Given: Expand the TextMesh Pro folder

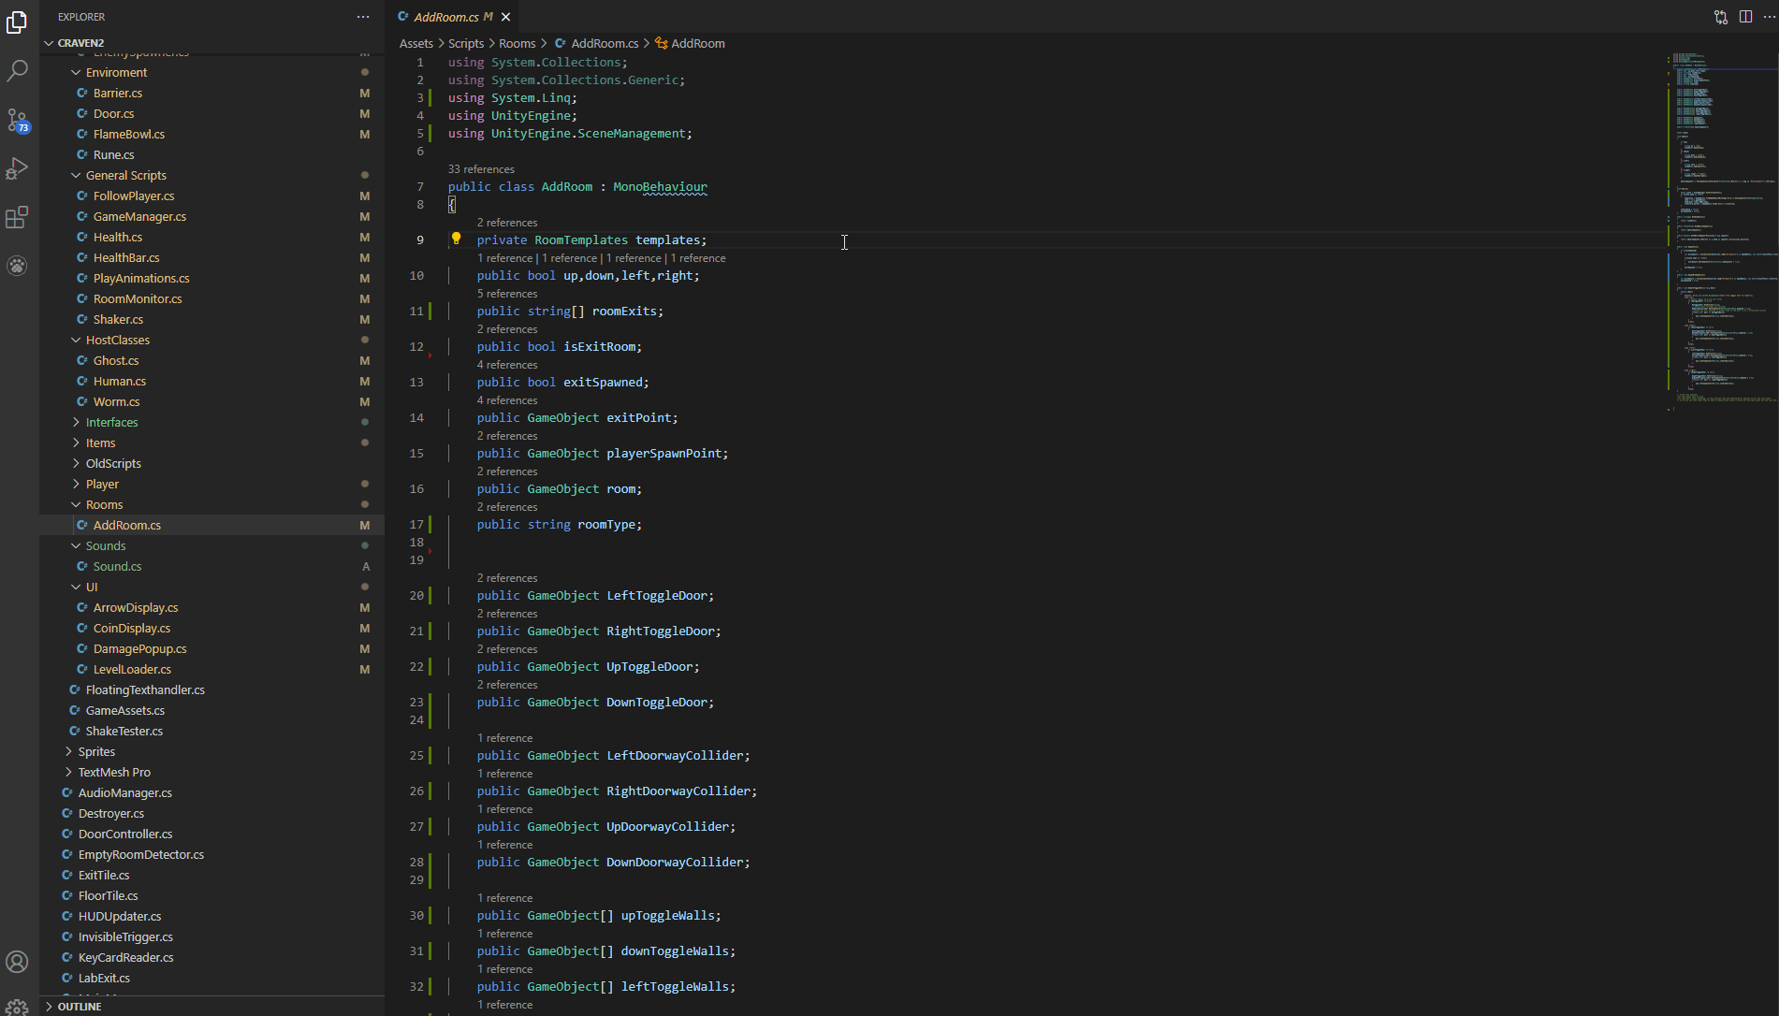Looking at the screenshot, I should tap(68, 772).
